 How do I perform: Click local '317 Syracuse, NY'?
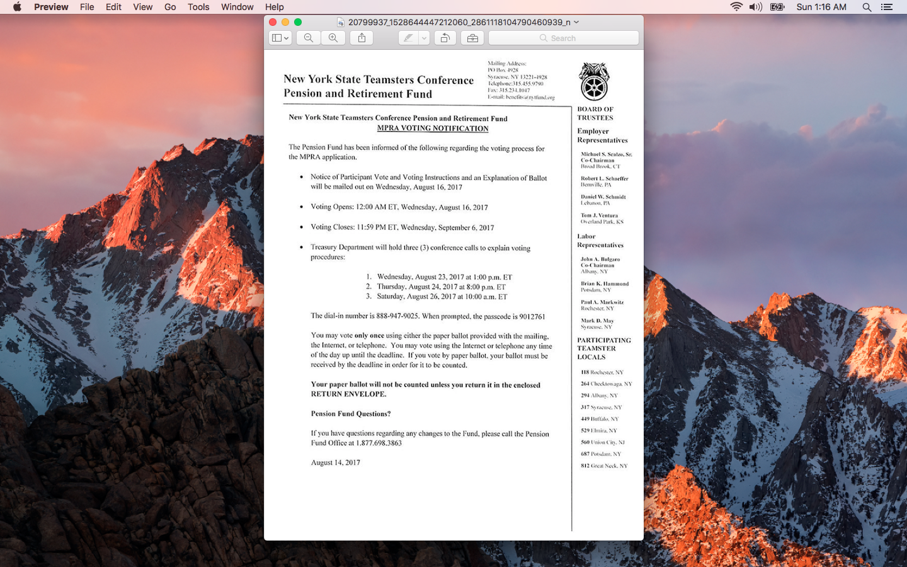[x=602, y=407]
